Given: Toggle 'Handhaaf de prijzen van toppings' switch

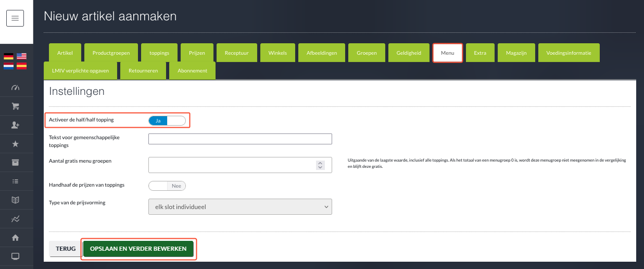Looking at the screenshot, I should [167, 186].
